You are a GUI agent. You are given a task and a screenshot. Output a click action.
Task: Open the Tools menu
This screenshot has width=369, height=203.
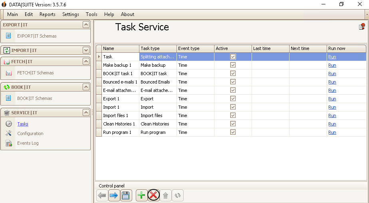(91, 14)
